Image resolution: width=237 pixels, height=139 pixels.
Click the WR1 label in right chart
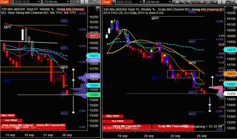click(x=192, y=42)
